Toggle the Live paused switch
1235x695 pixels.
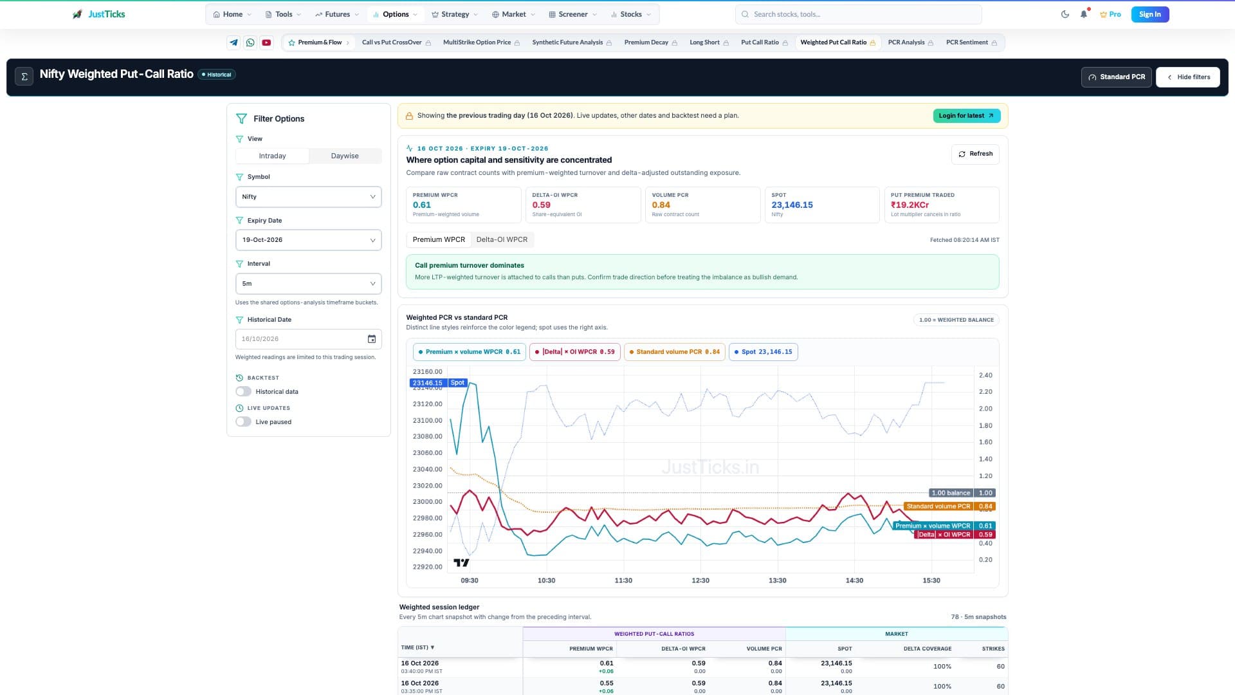pos(243,422)
